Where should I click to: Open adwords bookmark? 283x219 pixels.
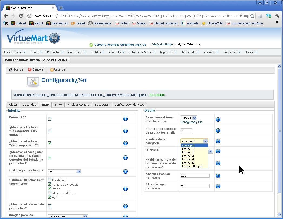190,23
